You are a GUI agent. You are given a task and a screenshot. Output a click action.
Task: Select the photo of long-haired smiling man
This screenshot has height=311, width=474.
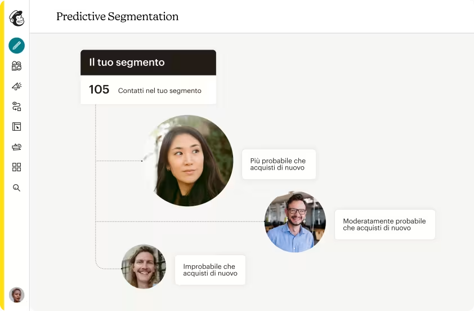144,266
